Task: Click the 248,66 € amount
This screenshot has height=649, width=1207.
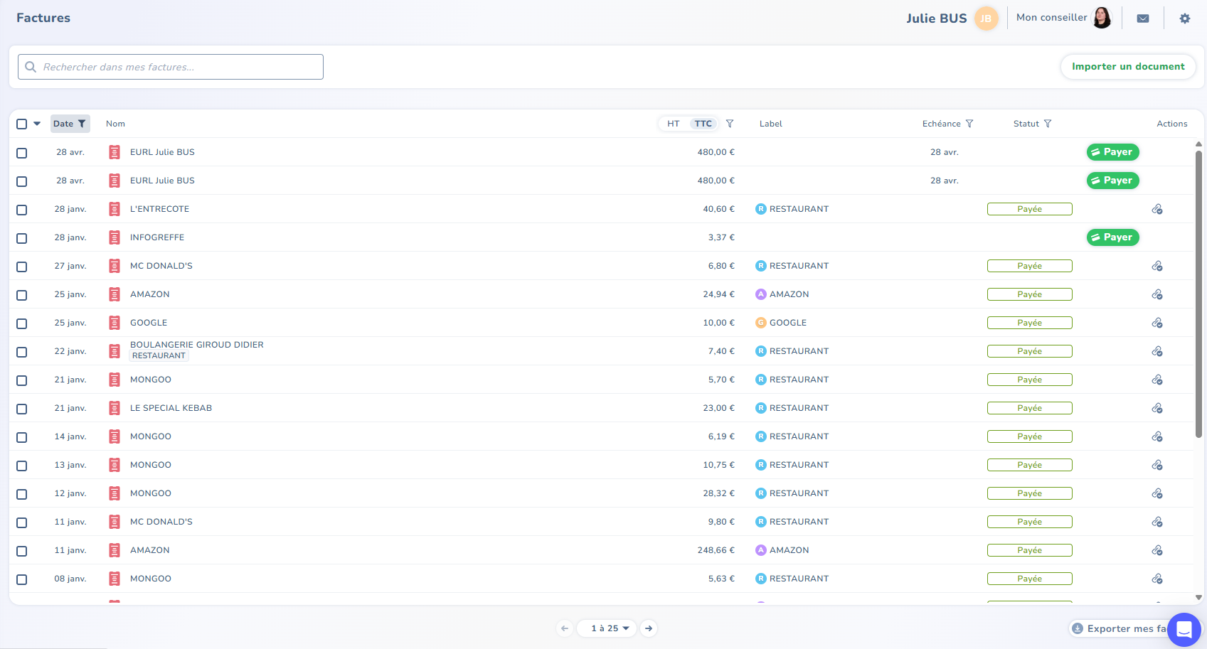Action: (x=716, y=550)
